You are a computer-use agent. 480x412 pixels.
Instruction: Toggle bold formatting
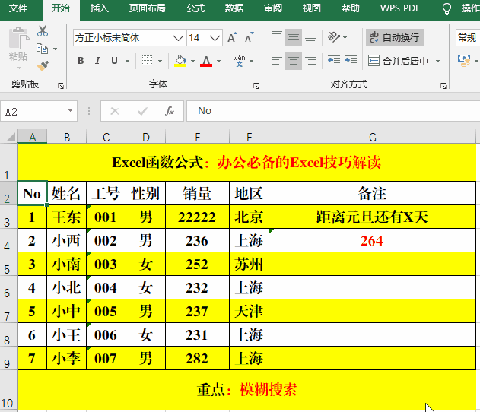[x=81, y=62]
